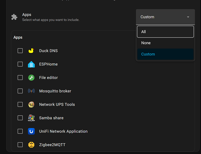Choose All from the dropdown list
Image resolution: width=201 pixels, height=154 pixels.
[165, 32]
